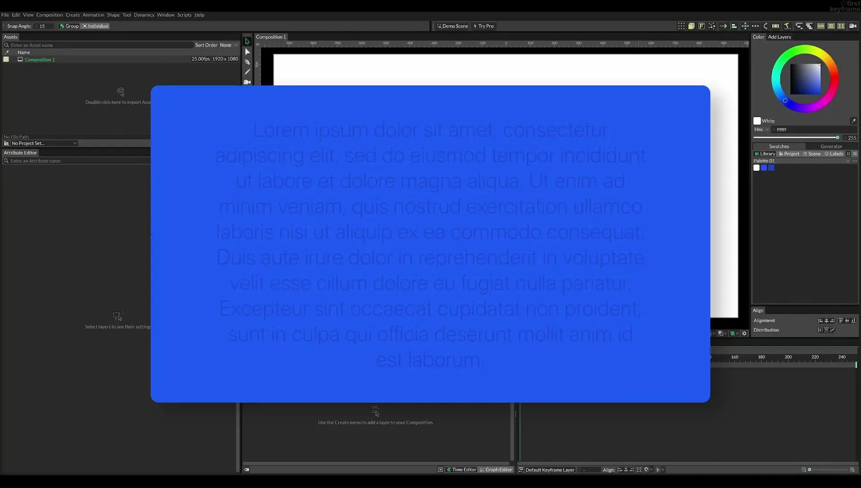Select the Pen tool in the viewport toolbar
The height and width of the screenshot is (488, 861).
tap(247, 62)
